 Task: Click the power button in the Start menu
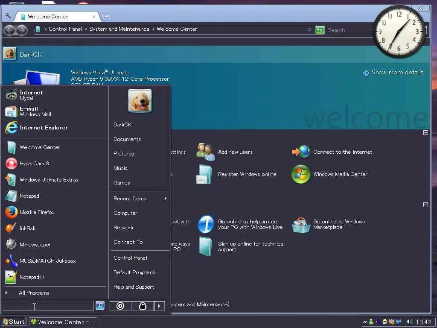120,306
